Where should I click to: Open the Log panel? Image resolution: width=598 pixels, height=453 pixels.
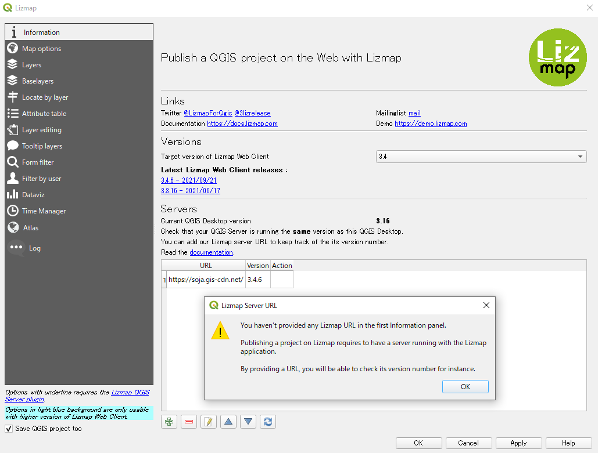(34, 248)
